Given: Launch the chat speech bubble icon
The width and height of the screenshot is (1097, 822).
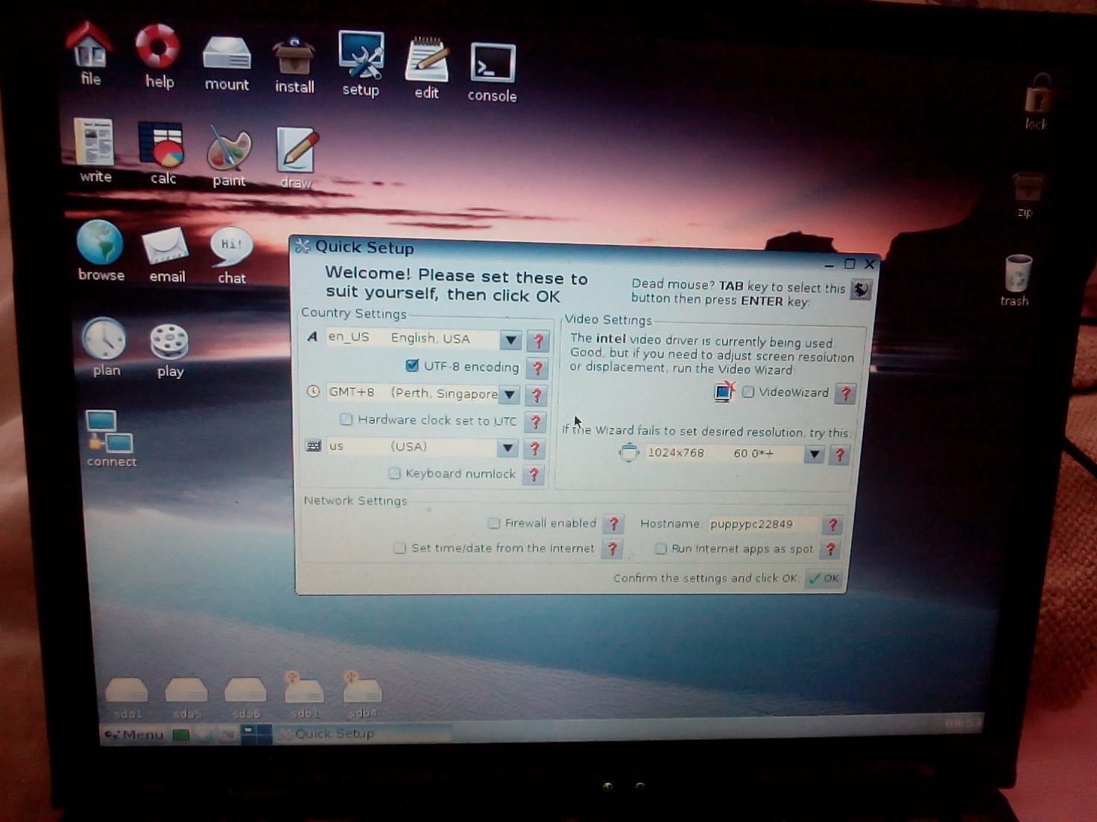Looking at the screenshot, I should (x=232, y=255).
